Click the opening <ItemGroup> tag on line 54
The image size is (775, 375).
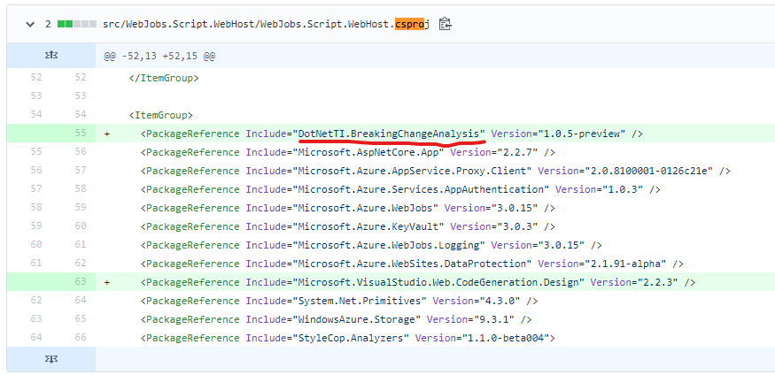(160, 116)
